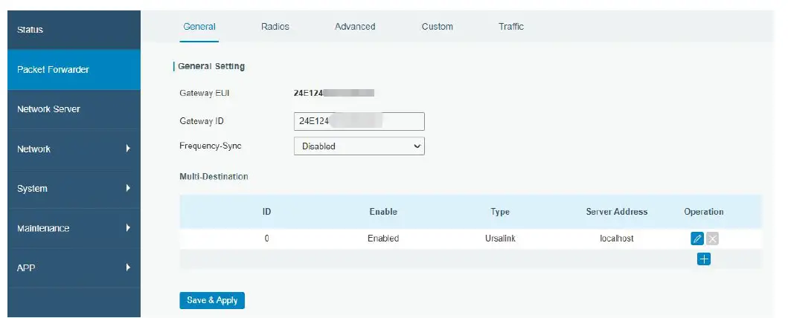
Task: Navigate to Network Server page
Action: (73, 109)
